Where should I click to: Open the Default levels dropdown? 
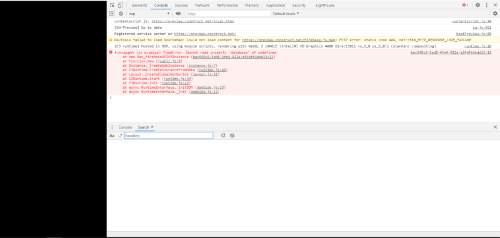[x=286, y=14]
